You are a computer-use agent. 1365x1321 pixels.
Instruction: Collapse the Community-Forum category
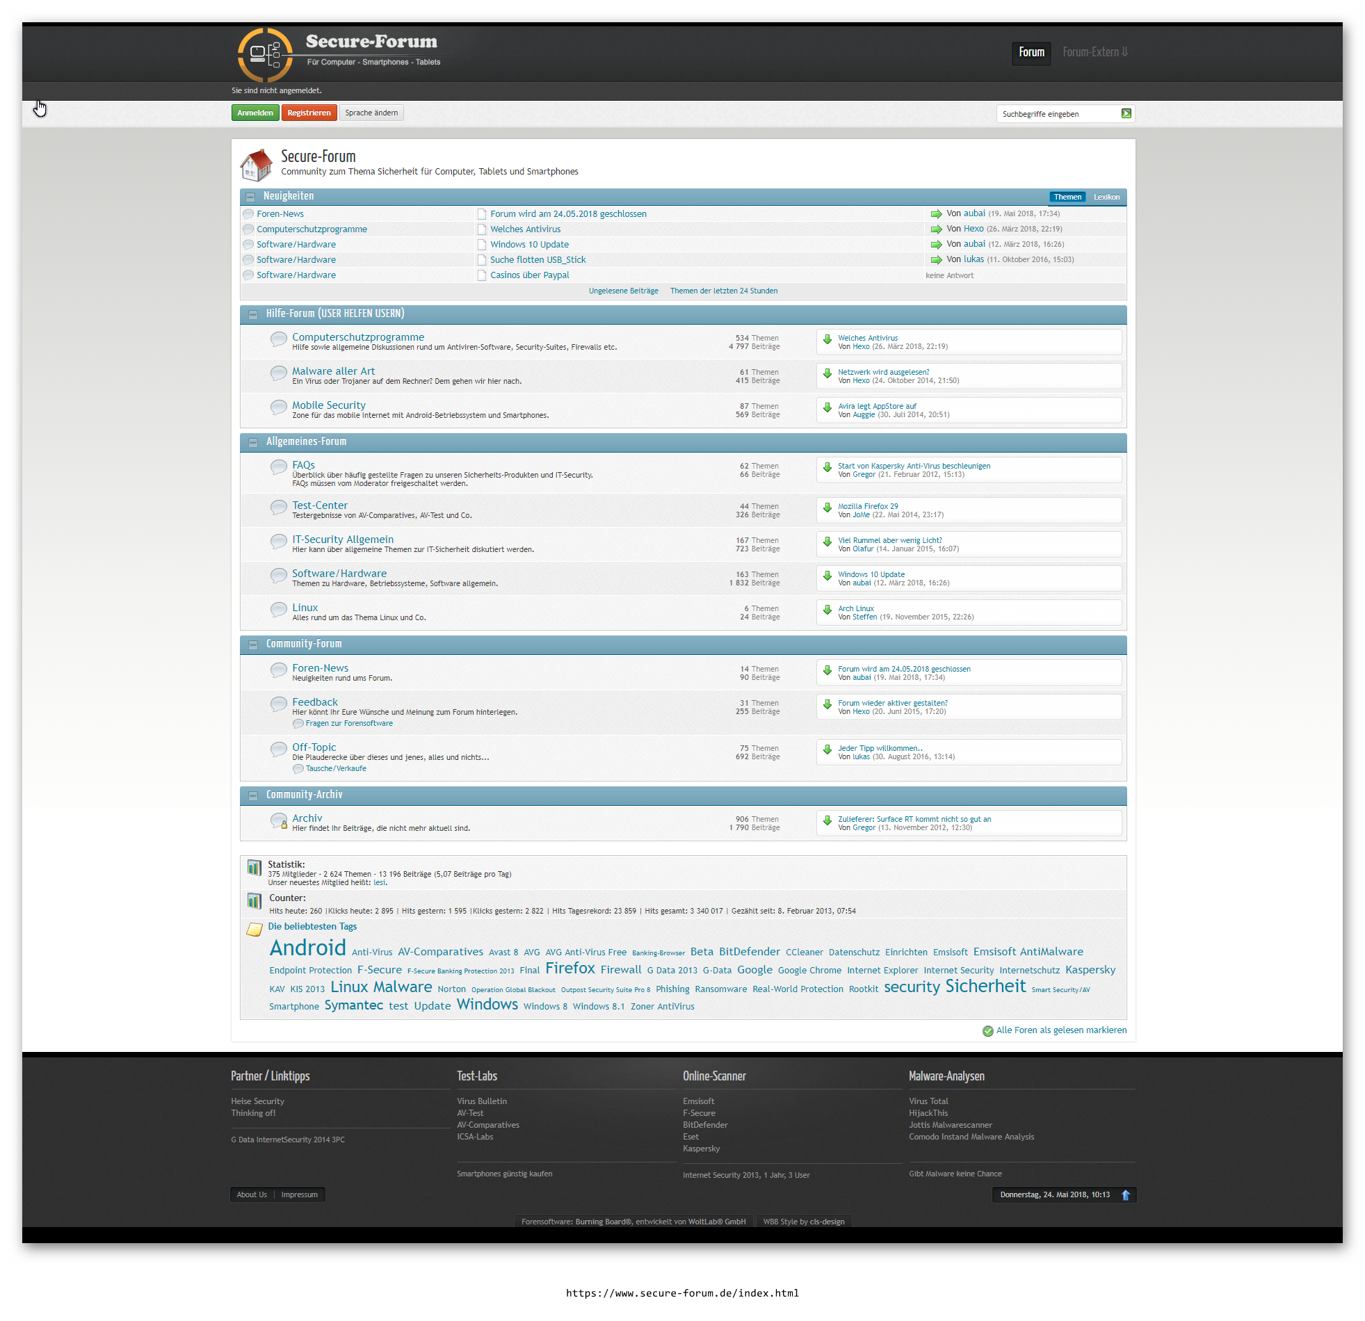pos(253,645)
